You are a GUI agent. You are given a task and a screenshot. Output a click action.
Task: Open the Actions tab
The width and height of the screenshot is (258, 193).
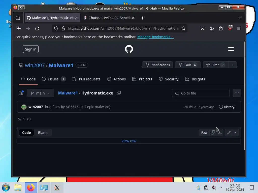coord(116,79)
